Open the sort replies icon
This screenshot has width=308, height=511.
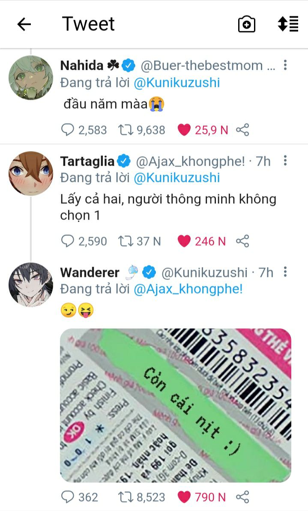click(288, 24)
